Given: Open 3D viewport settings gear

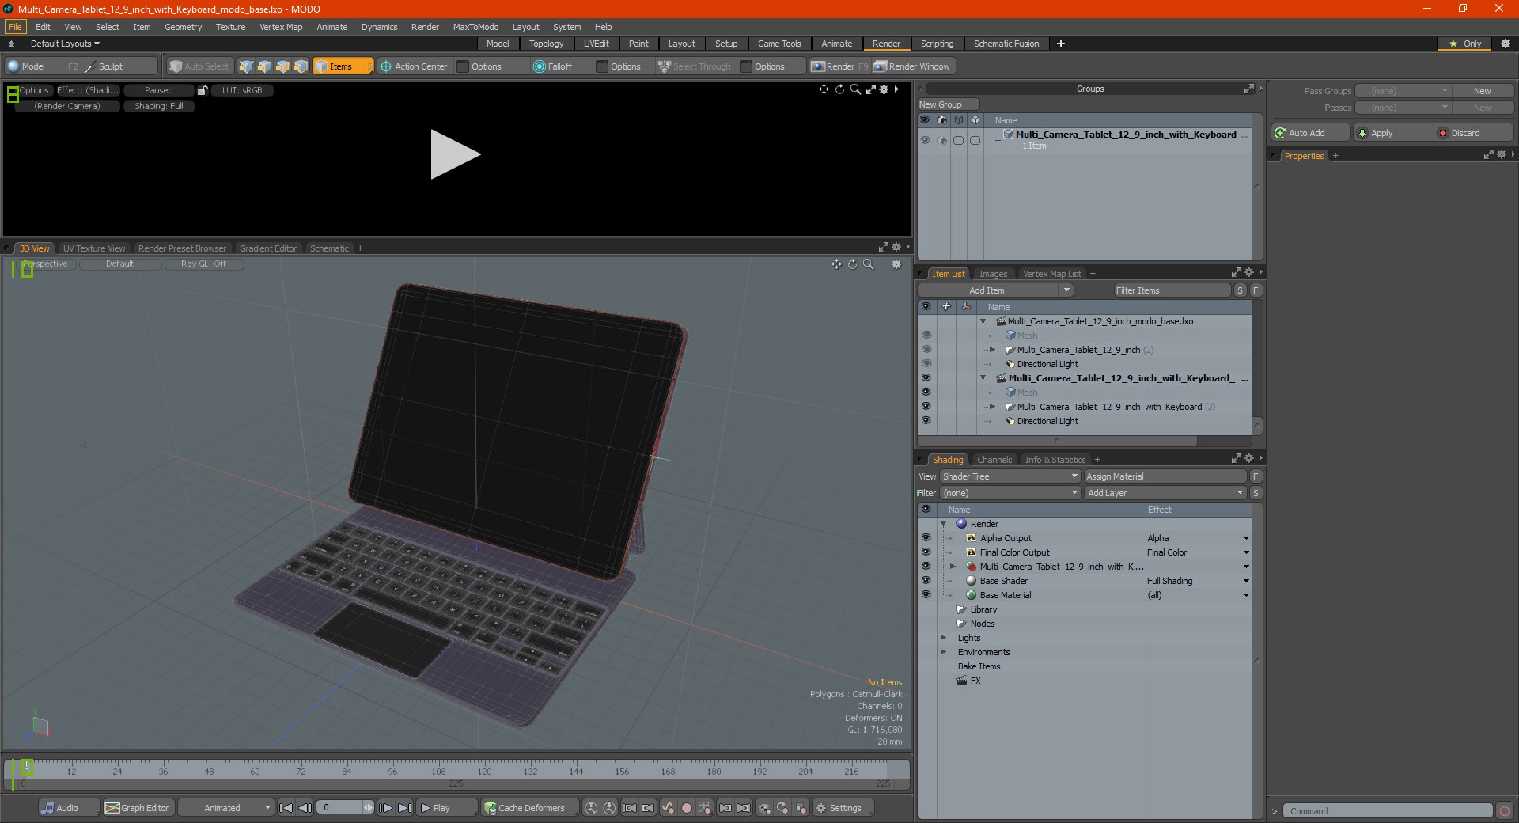Looking at the screenshot, I should (896, 264).
